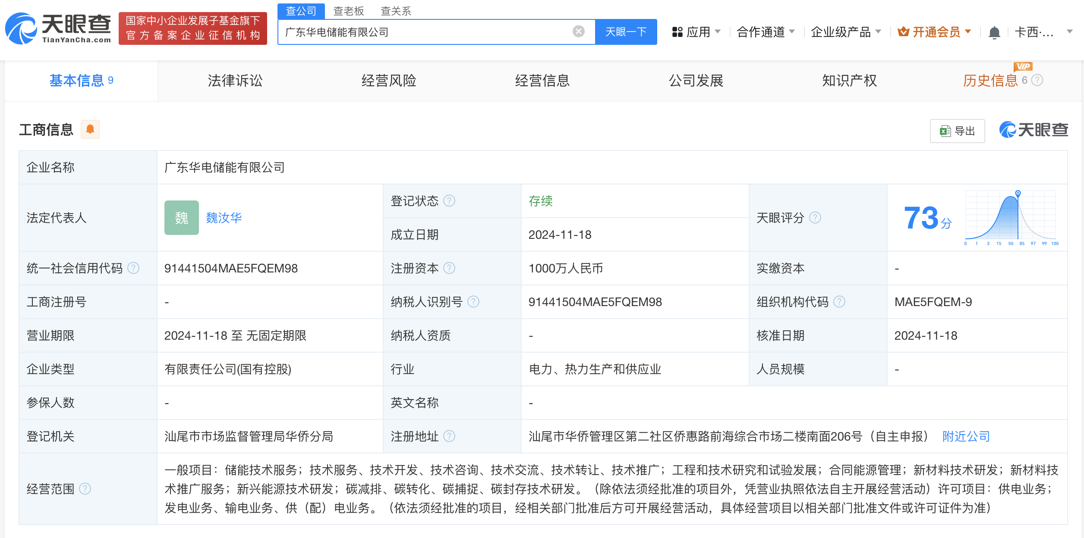Click the help icon next to 统一社会信用代码
The image size is (1084, 538).
(x=134, y=268)
